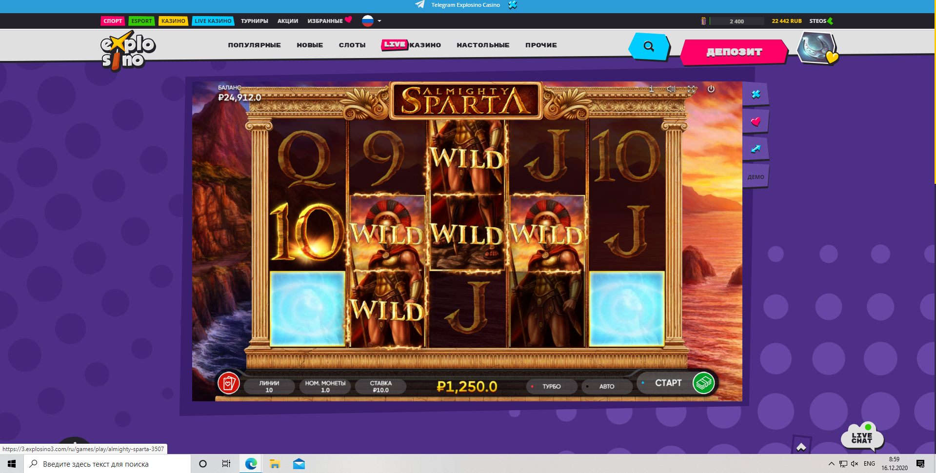The width and height of the screenshot is (936, 473).
Task: Open Microsoft Edge in the taskbar
Action: 251,464
